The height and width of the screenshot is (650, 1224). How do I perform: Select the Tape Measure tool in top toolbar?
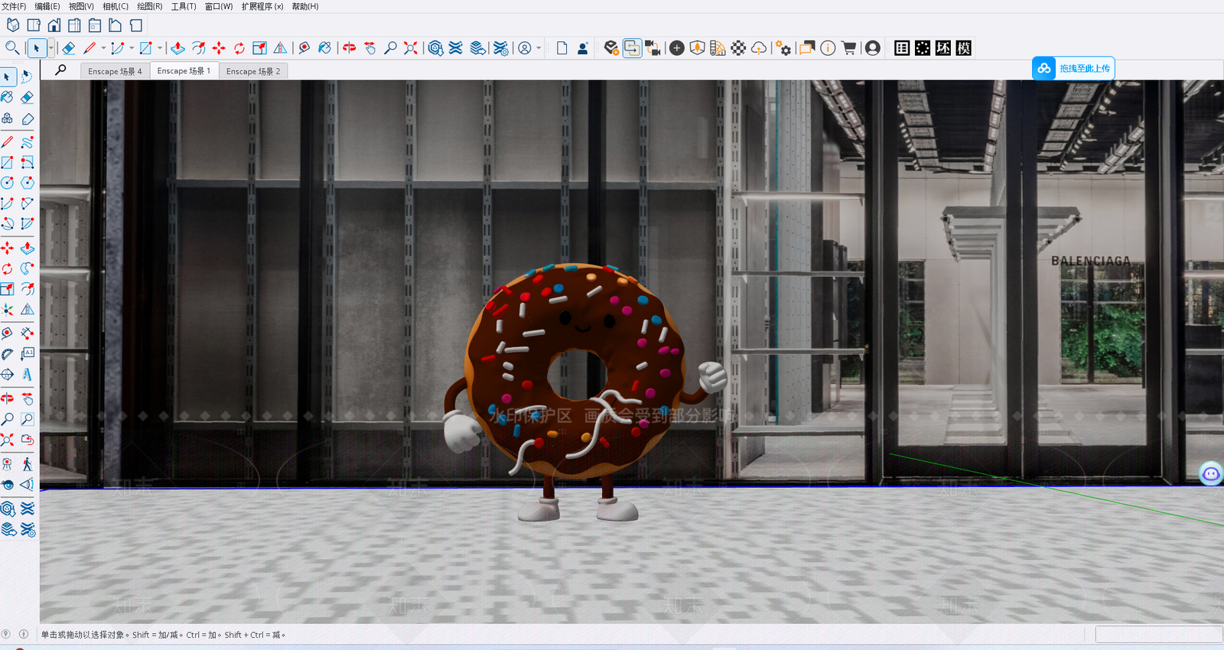pyautogui.click(x=304, y=48)
